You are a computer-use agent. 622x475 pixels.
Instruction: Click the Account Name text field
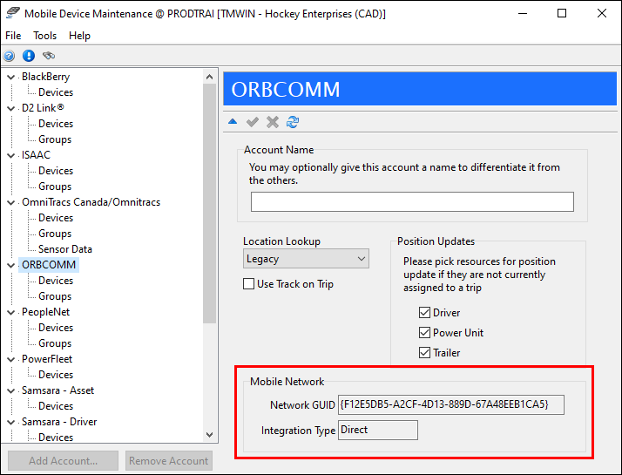[412, 202]
